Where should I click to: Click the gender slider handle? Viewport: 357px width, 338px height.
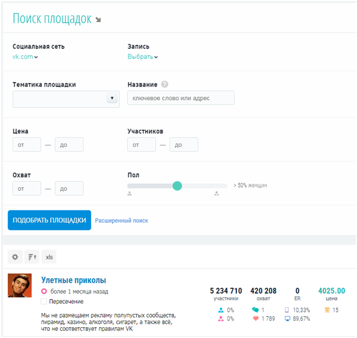(x=177, y=186)
